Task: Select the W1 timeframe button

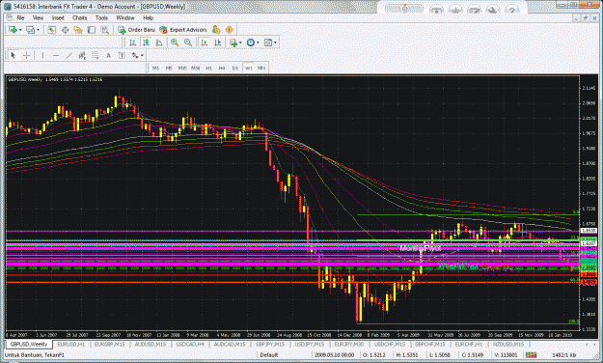Action: [248, 69]
